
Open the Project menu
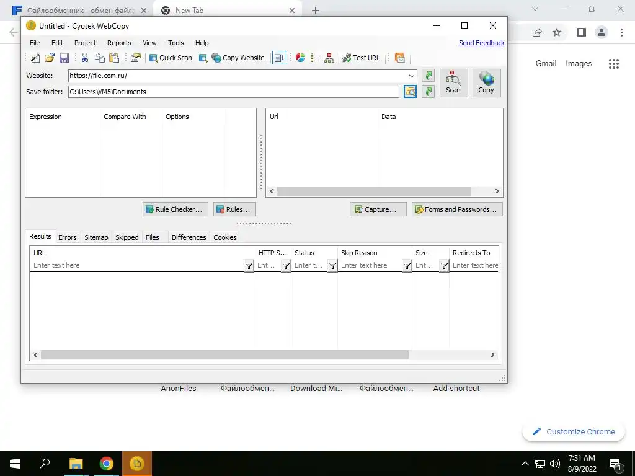click(x=85, y=43)
